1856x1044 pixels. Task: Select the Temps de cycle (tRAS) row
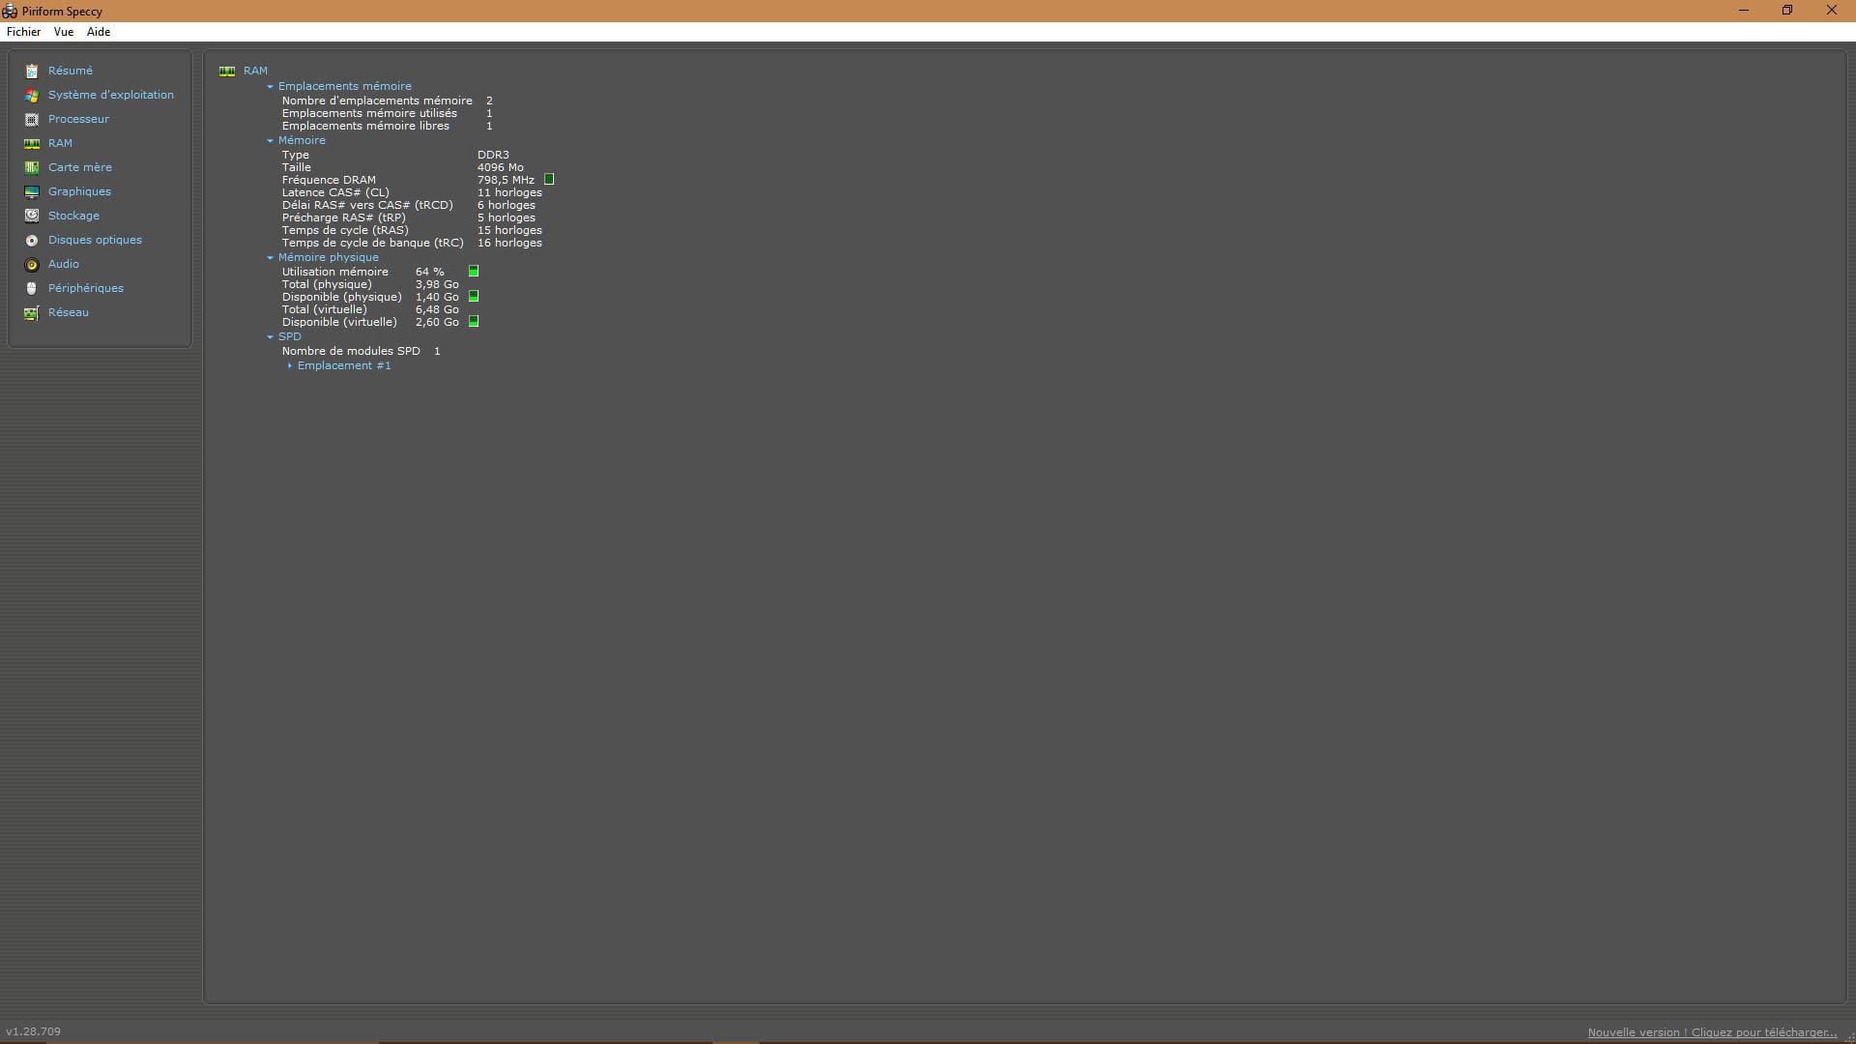[x=412, y=230]
